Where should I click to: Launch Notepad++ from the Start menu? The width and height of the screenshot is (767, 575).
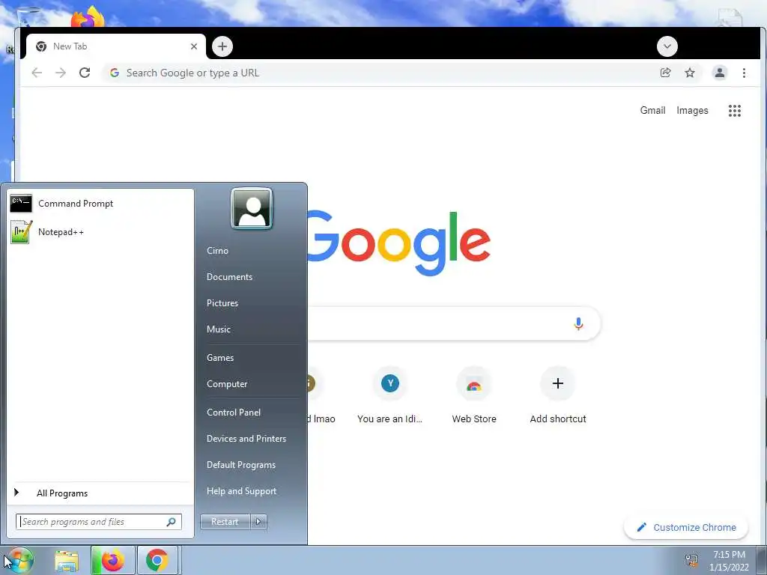click(100, 232)
